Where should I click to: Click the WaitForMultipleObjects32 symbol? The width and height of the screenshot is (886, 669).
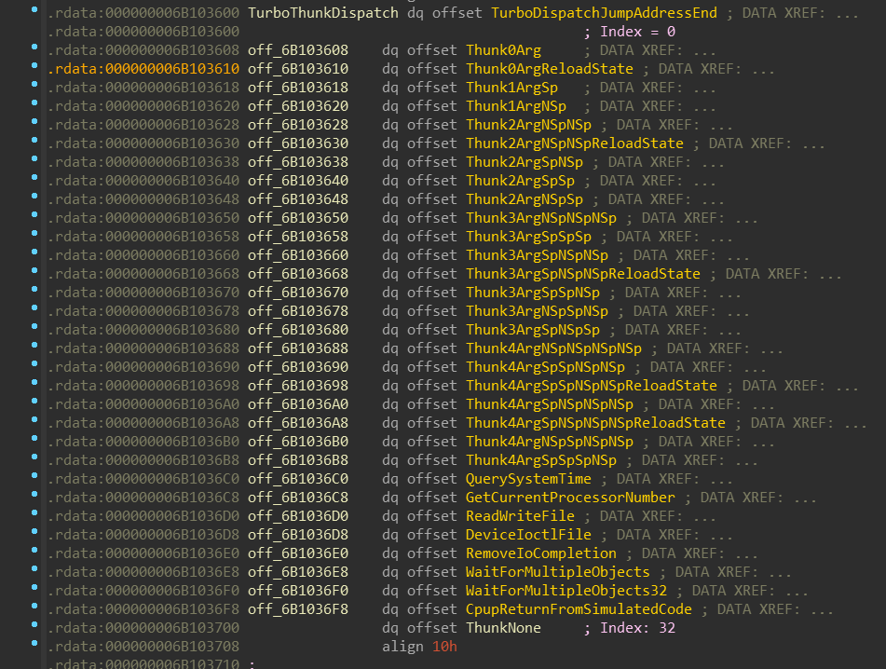click(566, 591)
